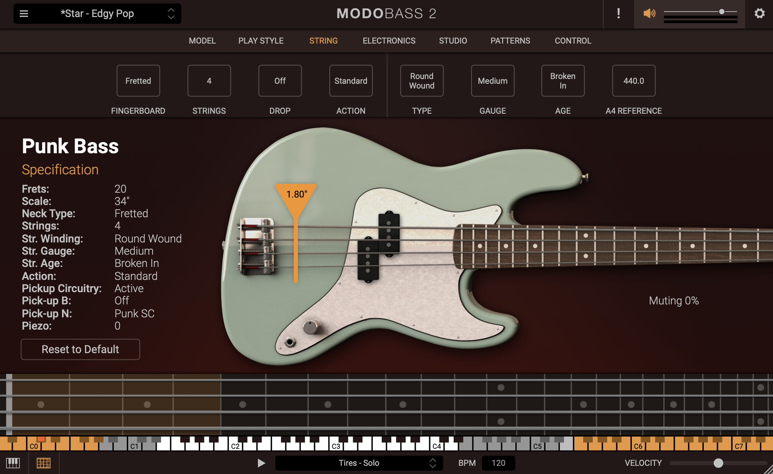This screenshot has height=474, width=773.
Task: Open the Tires - Solo pattern dropdown
Action: (x=359, y=463)
